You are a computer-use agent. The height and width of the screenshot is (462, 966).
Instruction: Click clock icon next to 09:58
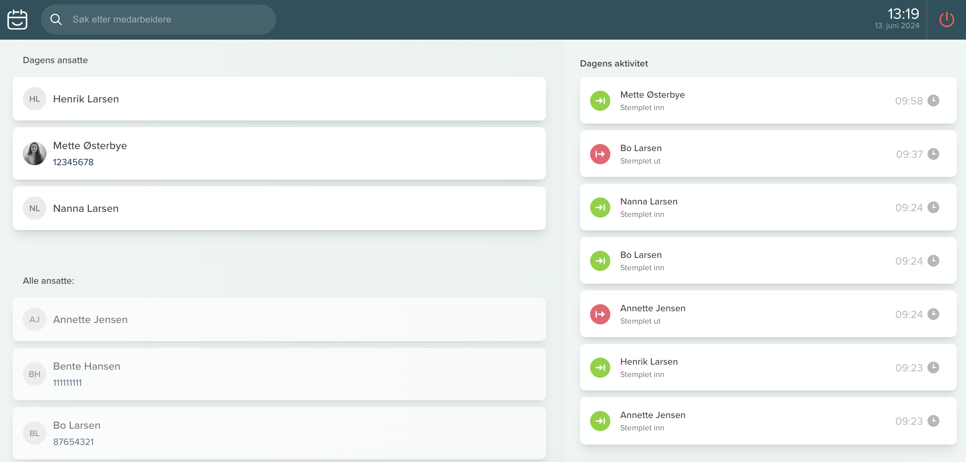(x=933, y=100)
